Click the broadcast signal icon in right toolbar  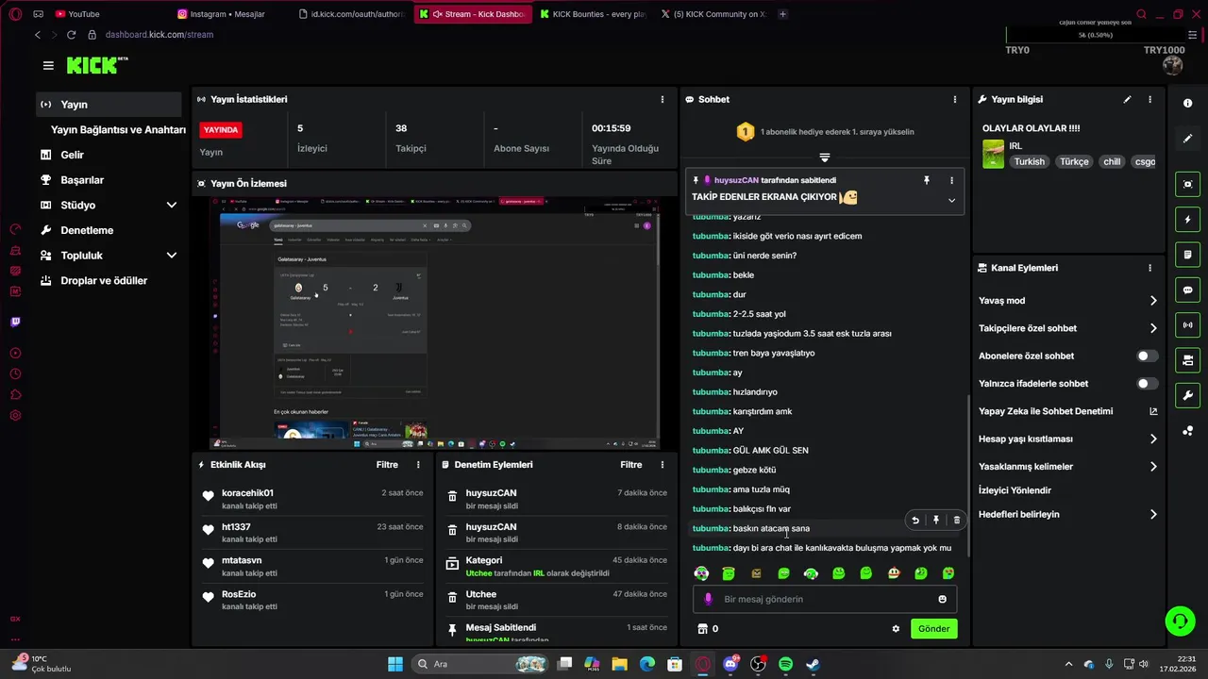[1187, 325]
